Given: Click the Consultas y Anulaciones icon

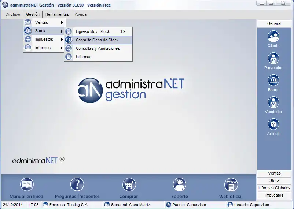Looking at the screenshot, I should pos(69,48).
